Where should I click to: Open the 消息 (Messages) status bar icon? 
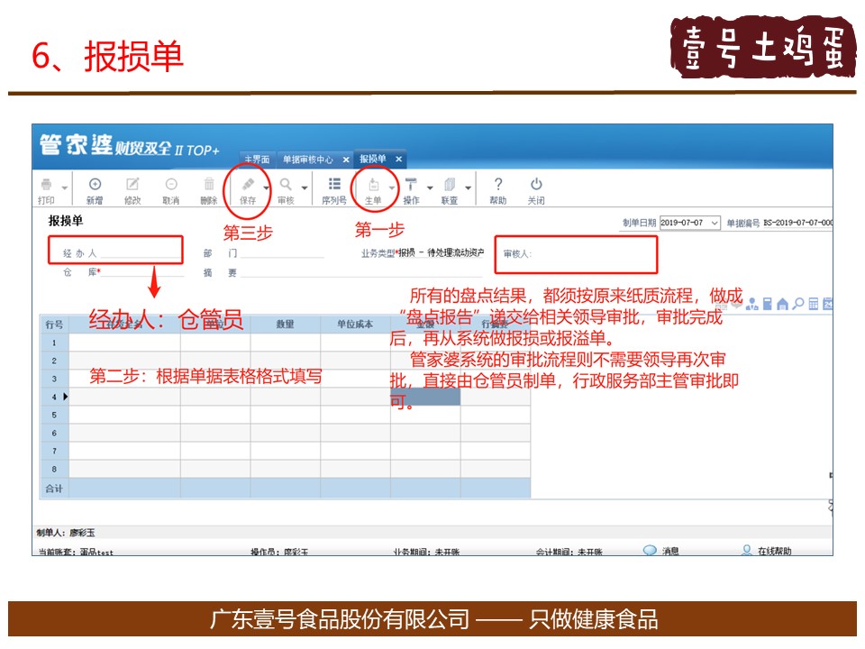click(651, 550)
